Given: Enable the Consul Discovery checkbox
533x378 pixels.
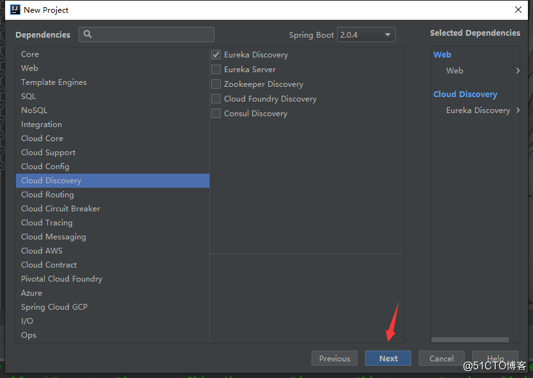Looking at the screenshot, I should point(216,113).
